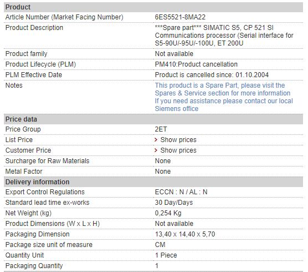The width and height of the screenshot is (308, 272).
Task: Click the 'Product family' label
Action: coord(27,54)
